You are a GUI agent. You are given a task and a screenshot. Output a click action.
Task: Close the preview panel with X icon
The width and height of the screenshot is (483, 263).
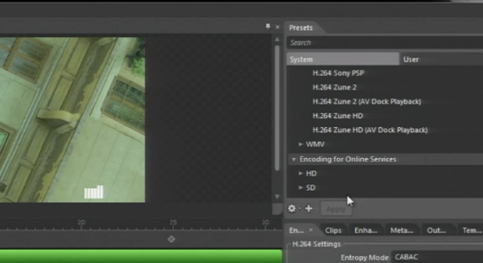(277, 27)
